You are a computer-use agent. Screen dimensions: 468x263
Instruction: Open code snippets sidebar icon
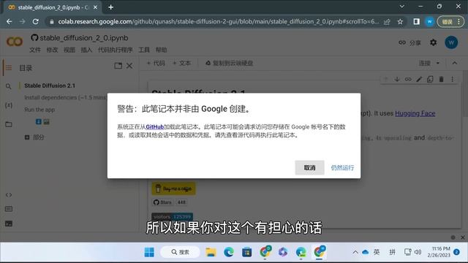click(x=8, y=195)
